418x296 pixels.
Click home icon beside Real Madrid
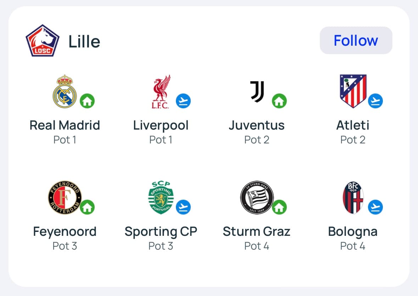[x=87, y=101]
